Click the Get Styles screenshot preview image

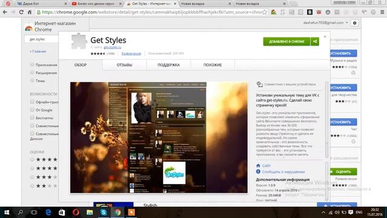click(x=158, y=137)
